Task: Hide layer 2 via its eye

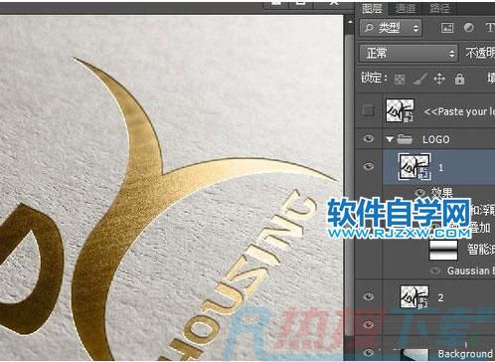Action: pos(368,296)
